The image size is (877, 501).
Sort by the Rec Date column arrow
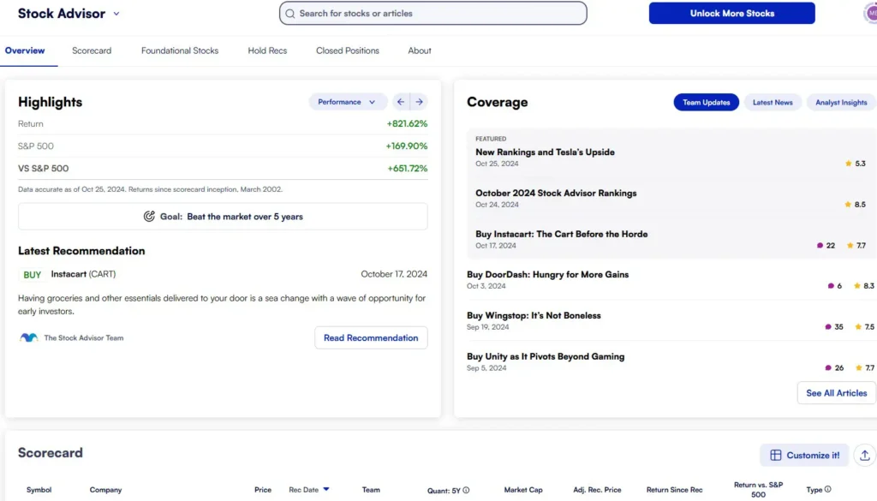pyautogui.click(x=326, y=490)
